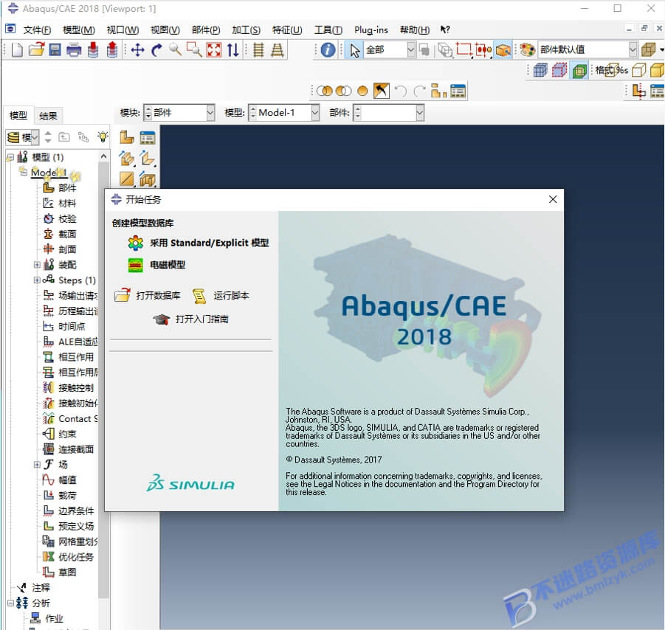This screenshot has width=665, height=630.
Task: Open the Query information icon
Action: point(328,50)
